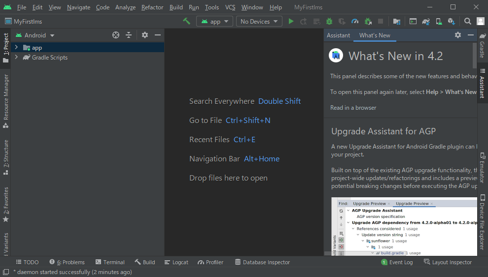Screen dimensions: 488x277
Task: Open the Profiler tool window
Action: [210, 262]
